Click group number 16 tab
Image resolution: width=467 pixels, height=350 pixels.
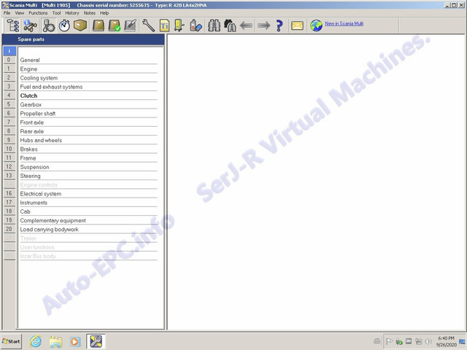pos(9,193)
